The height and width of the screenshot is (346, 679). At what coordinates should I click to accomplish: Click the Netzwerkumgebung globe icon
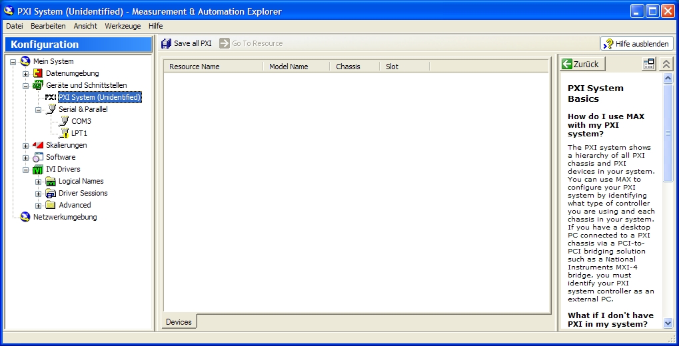tap(25, 217)
